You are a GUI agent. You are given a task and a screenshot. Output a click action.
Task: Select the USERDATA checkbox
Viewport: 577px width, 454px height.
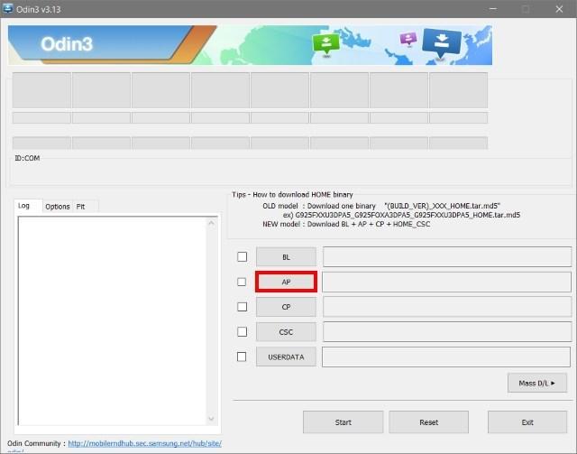(x=242, y=357)
